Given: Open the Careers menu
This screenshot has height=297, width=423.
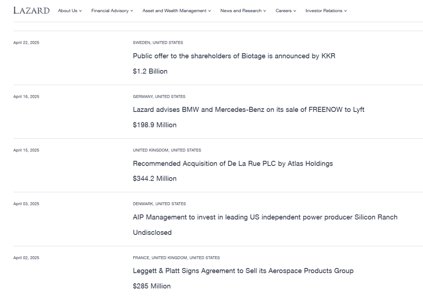Looking at the screenshot, I should pos(286,11).
